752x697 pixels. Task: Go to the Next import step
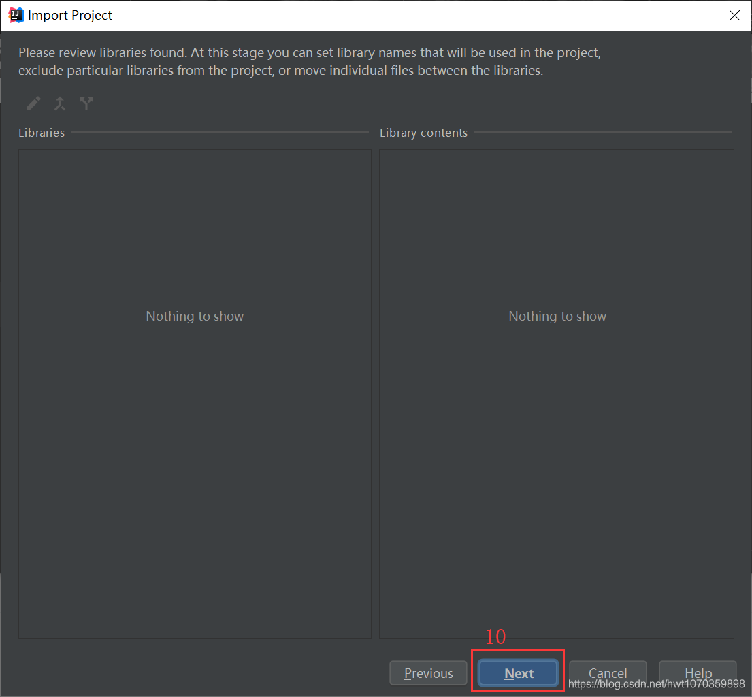point(519,673)
